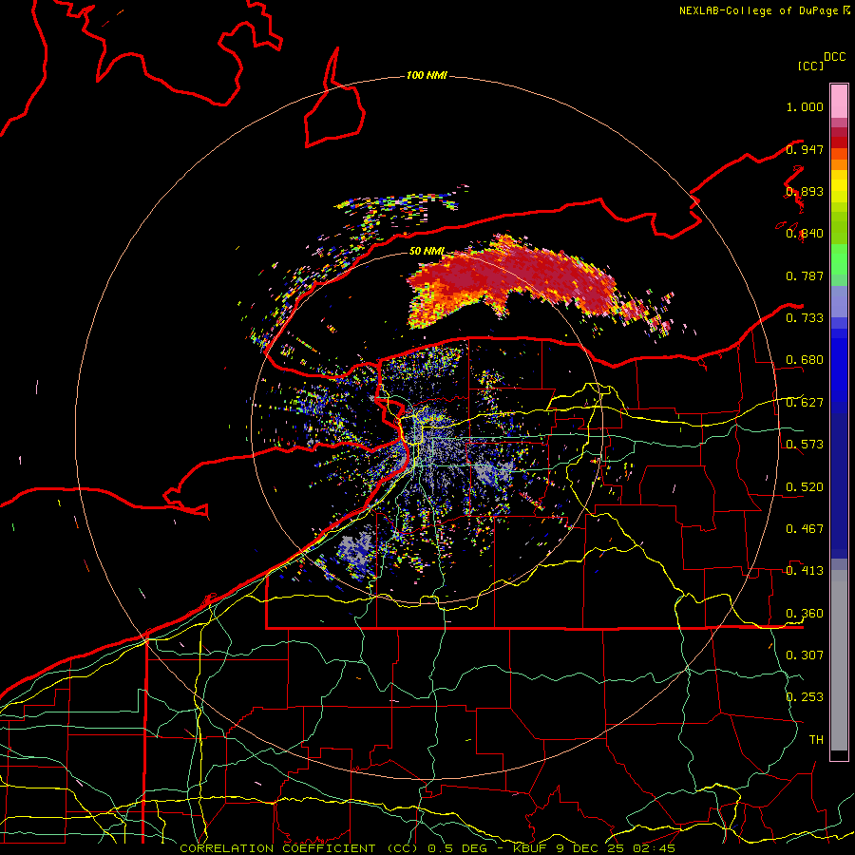Select the 0.947 scale value
The width and height of the screenshot is (855, 855).
[805, 149]
